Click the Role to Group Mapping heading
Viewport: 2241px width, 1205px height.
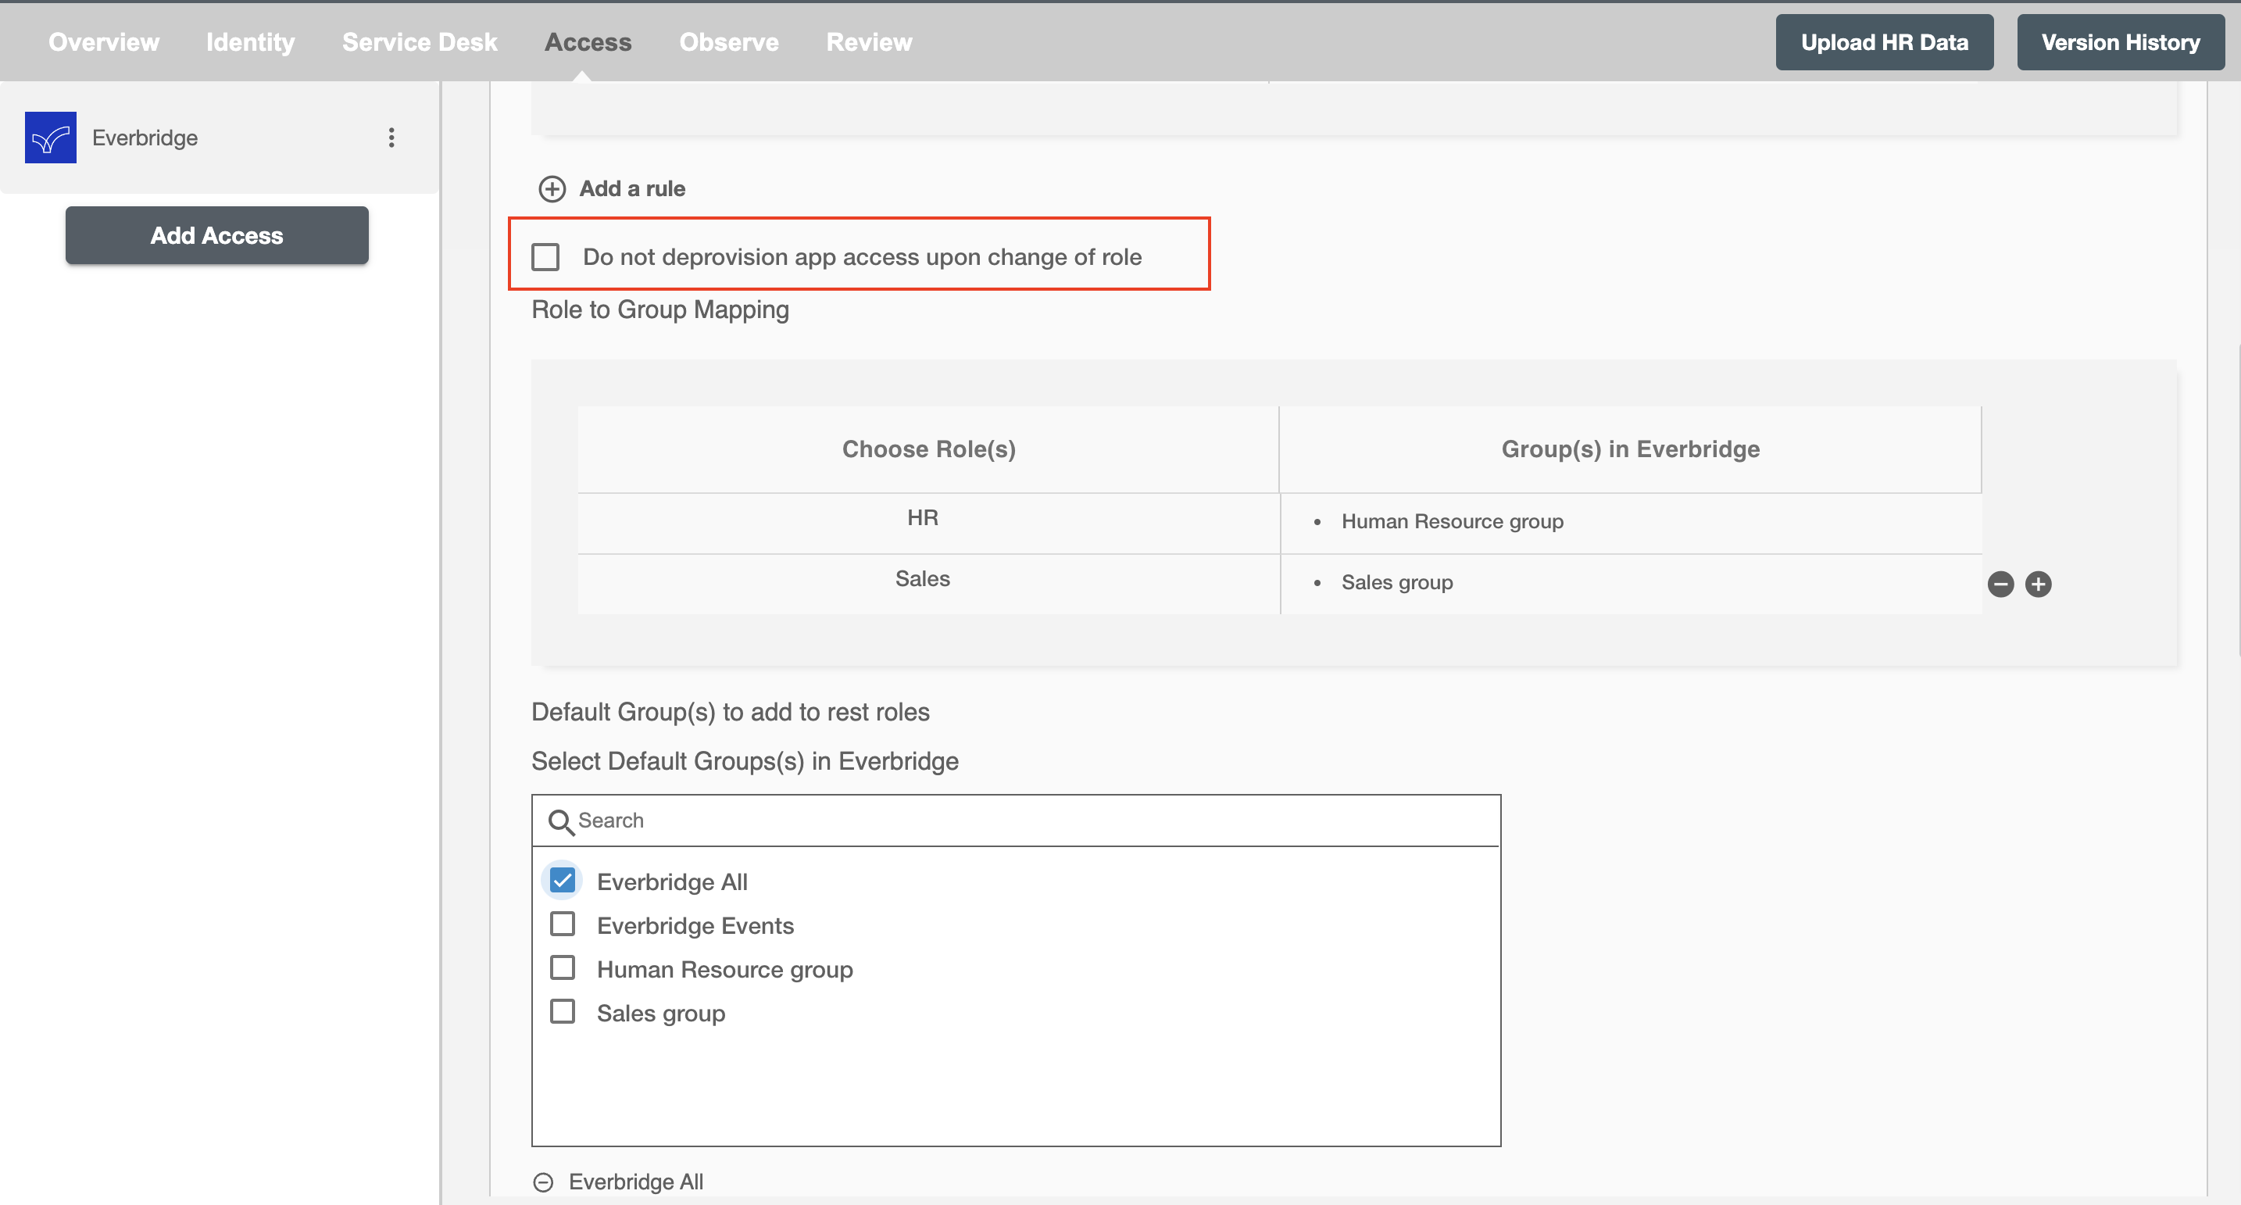tap(660, 309)
